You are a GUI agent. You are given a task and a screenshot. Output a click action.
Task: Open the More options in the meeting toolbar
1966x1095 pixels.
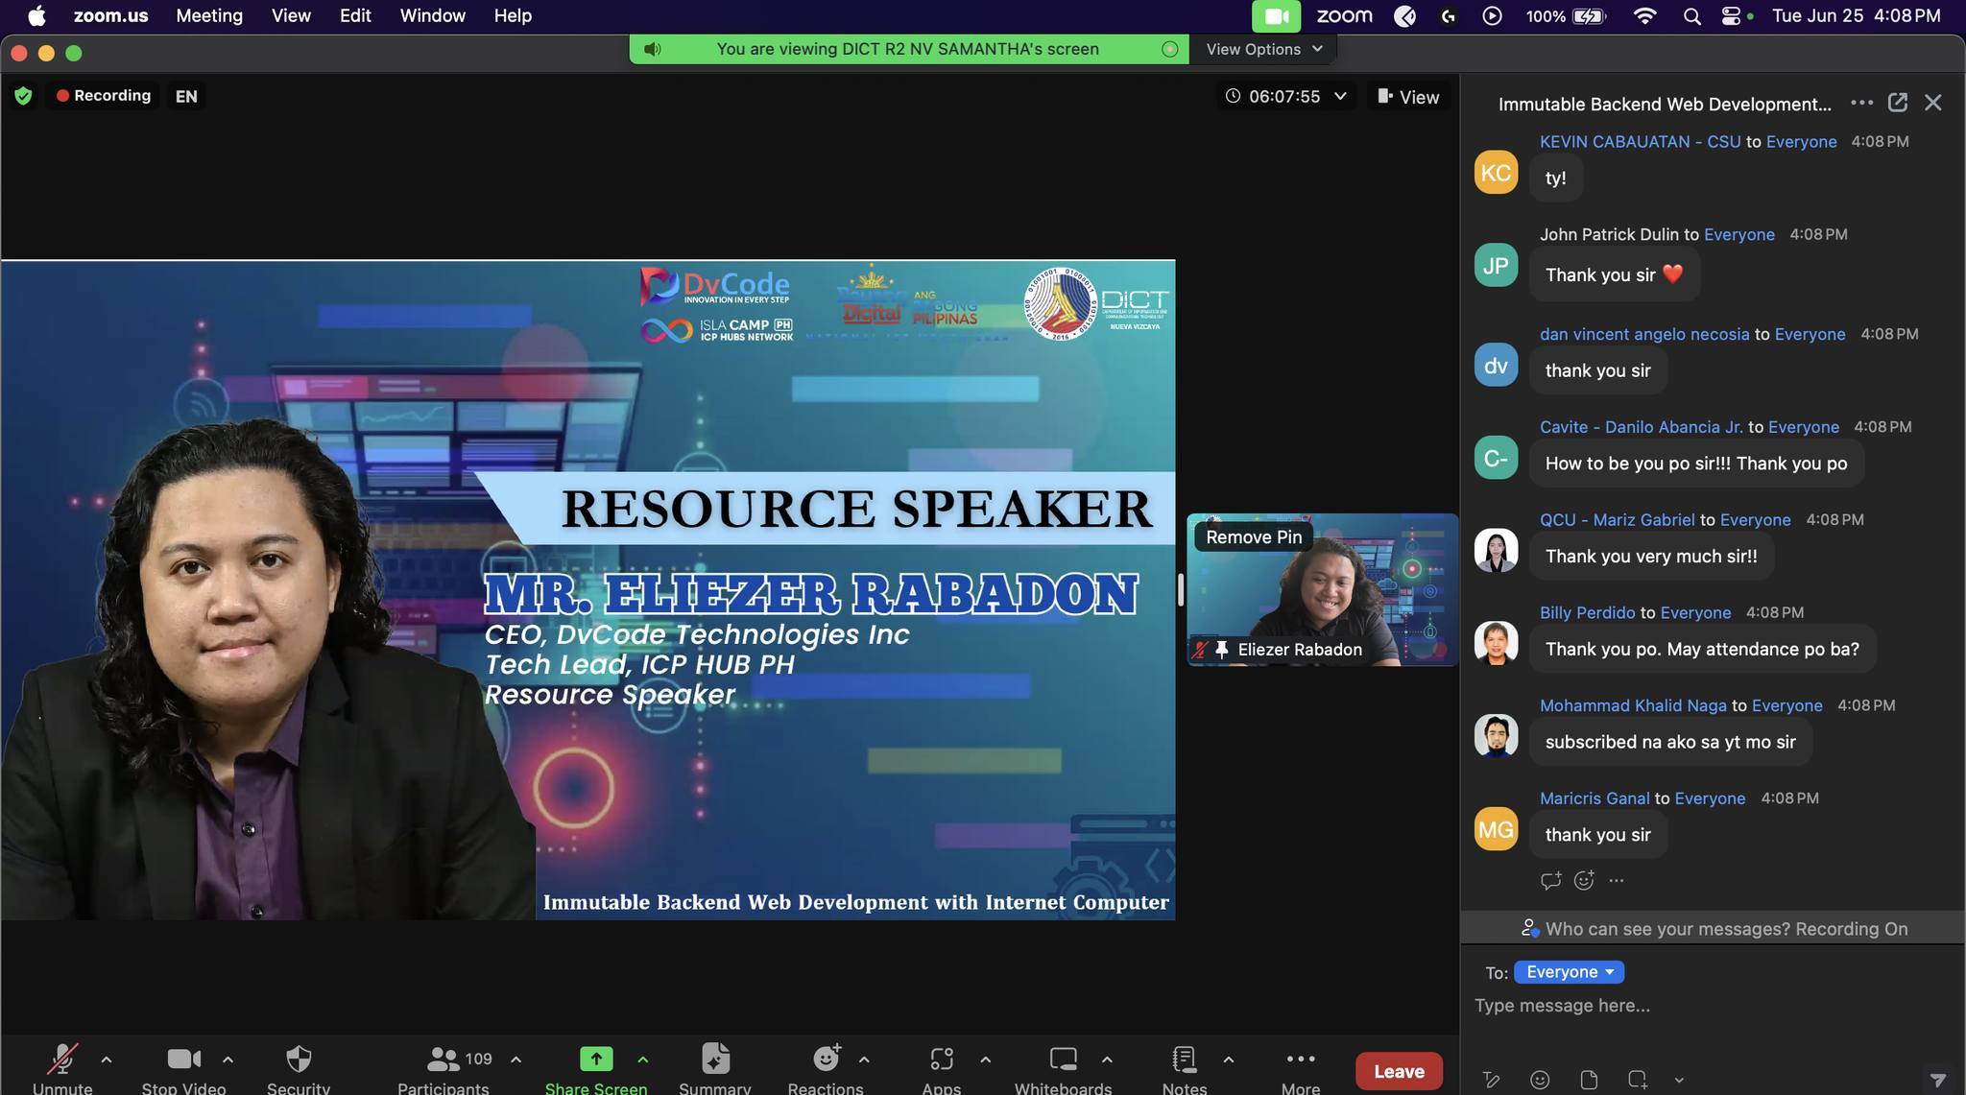point(1301,1069)
